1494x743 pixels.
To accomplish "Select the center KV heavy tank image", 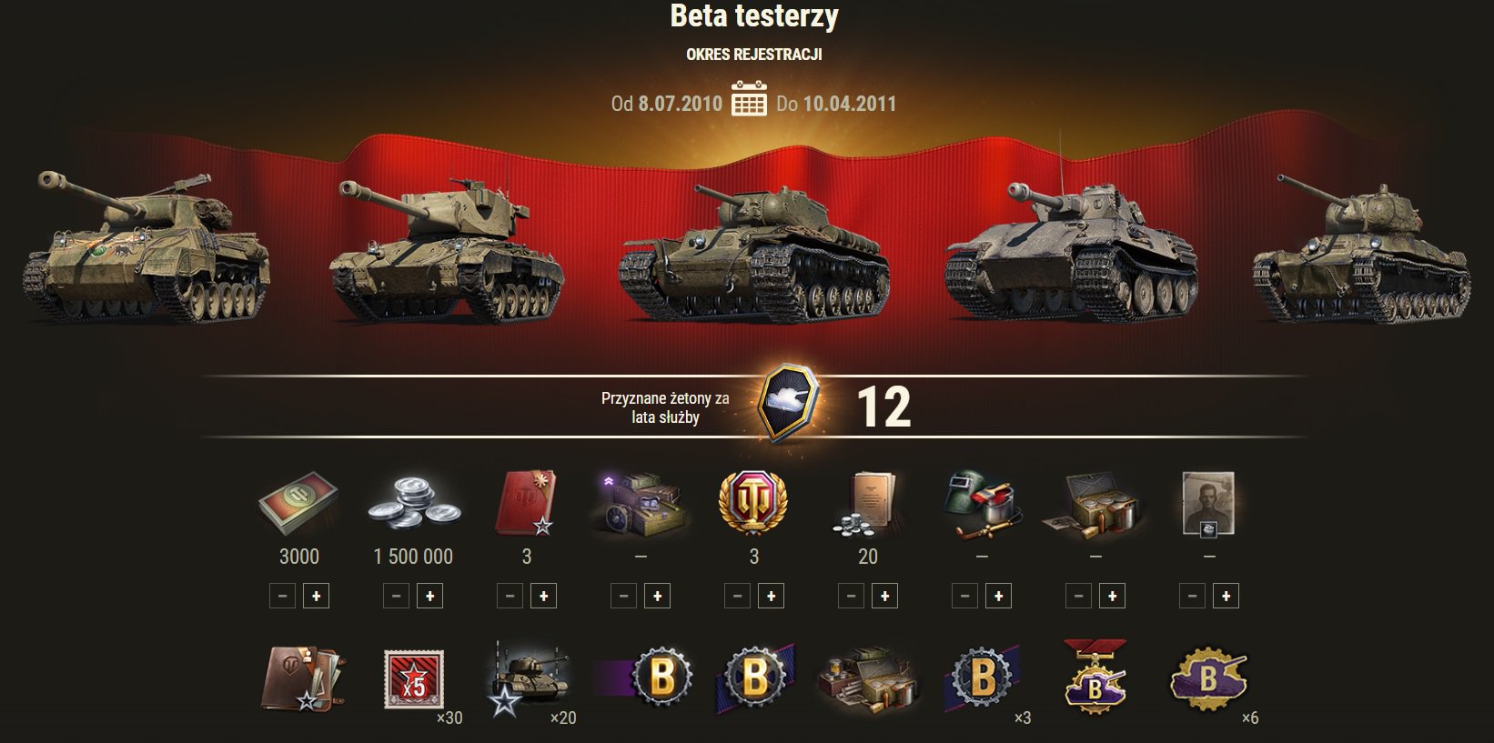I will click(x=752, y=253).
